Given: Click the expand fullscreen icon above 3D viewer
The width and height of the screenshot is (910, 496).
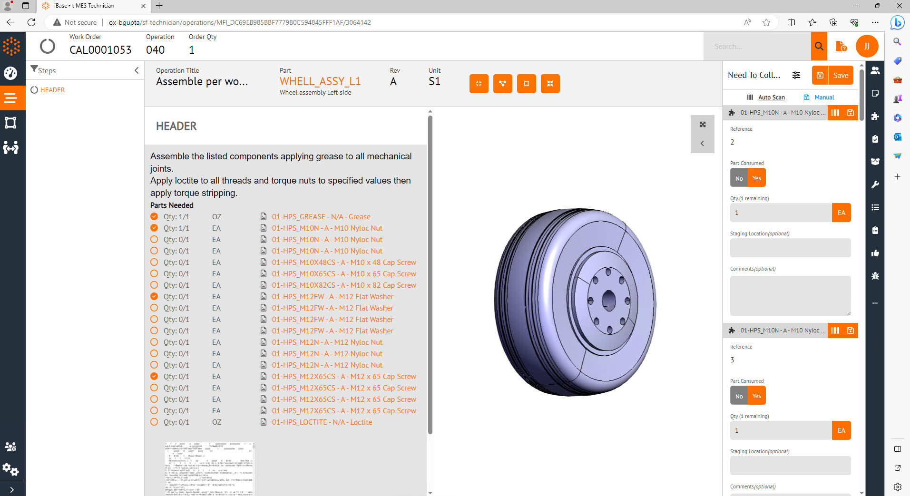Looking at the screenshot, I should 703,125.
